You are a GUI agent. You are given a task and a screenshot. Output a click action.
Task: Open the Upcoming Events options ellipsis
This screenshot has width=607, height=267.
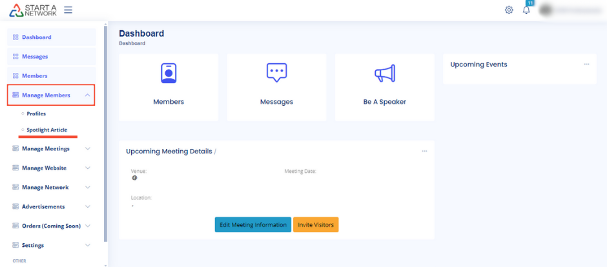(586, 64)
